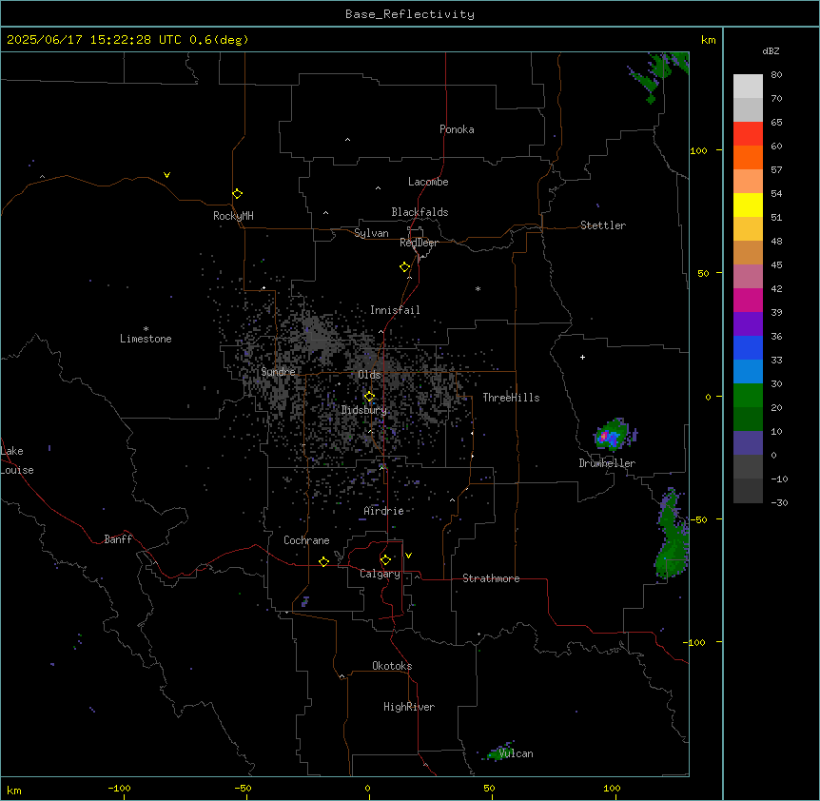The height and width of the screenshot is (801, 820).
Task: Click the Lake Louise label
Action: (17, 460)
